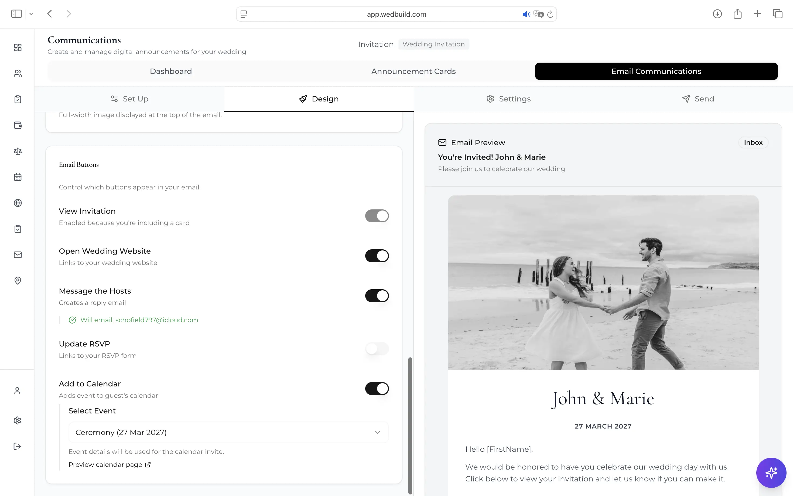Select the Design step tab
This screenshot has width=793, height=496.
[319, 99]
